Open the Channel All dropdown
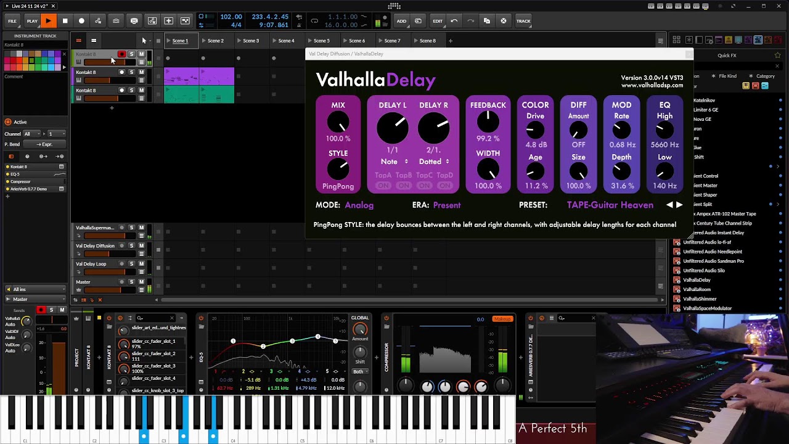 [31, 134]
